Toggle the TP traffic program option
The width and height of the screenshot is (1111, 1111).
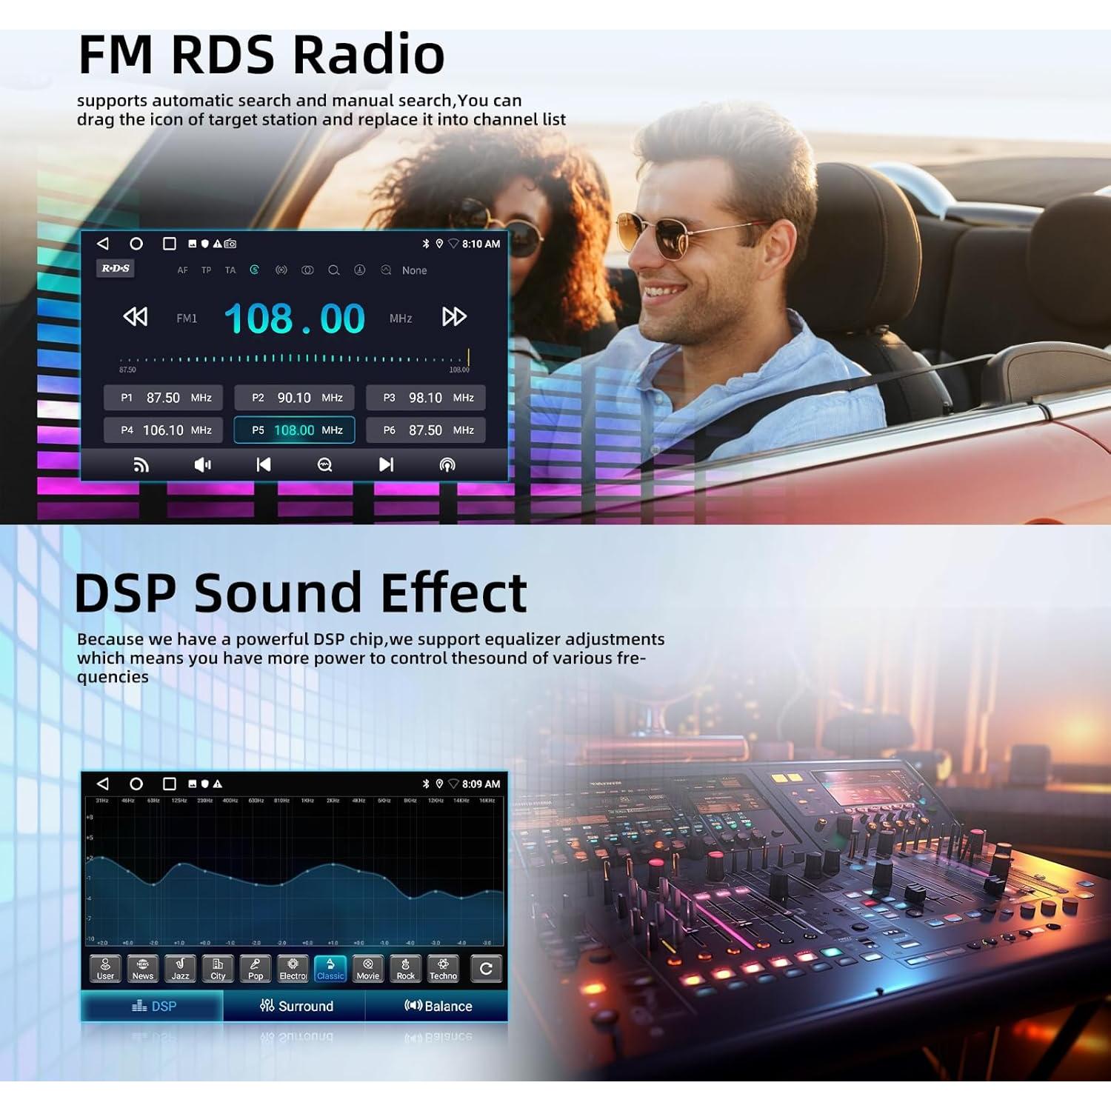point(206,270)
